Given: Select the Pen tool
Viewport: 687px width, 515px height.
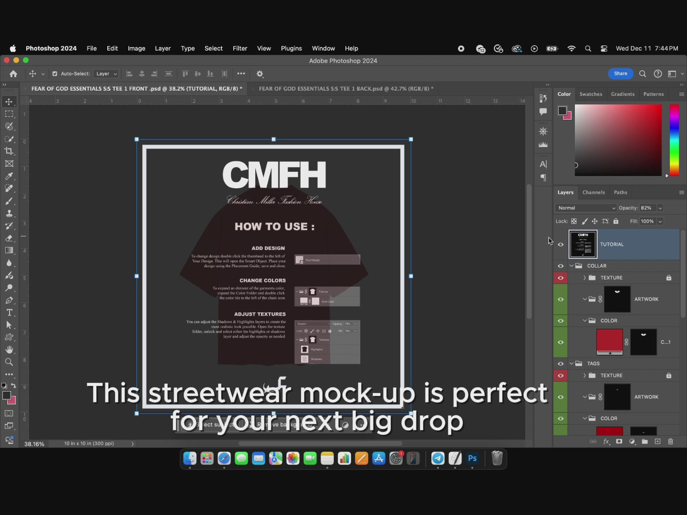Looking at the screenshot, I should (x=9, y=300).
